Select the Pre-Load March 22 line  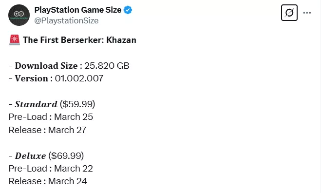[51, 169]
